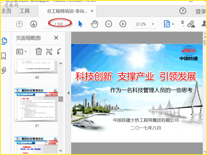Image resolution: width=207 pixels, height=155 pixels.
Task: Click the rotate page icon
Action: 59,51
